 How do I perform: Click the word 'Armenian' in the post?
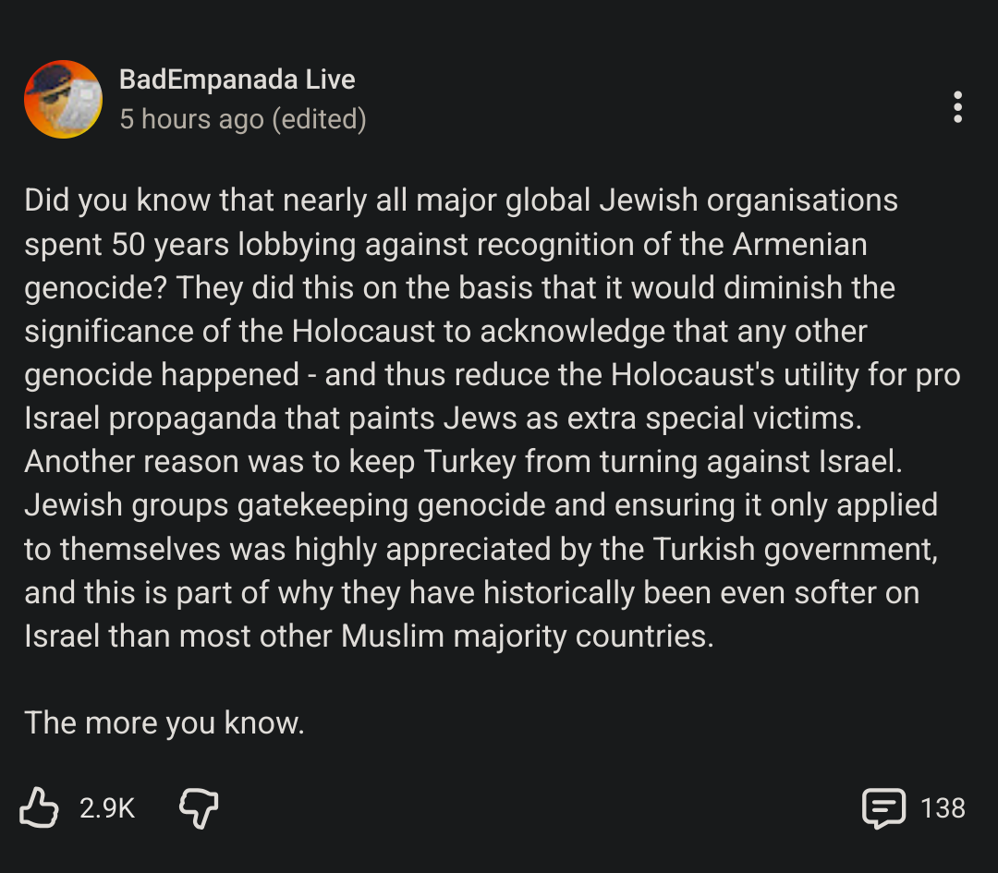(x=800, y=245)
